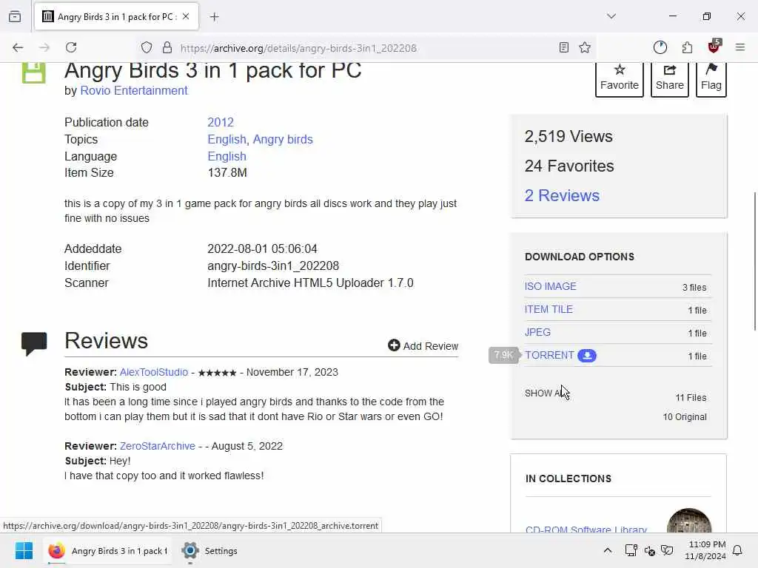
Task: Reload the current page
Action: pyautogui.click(x=71, y=47)
